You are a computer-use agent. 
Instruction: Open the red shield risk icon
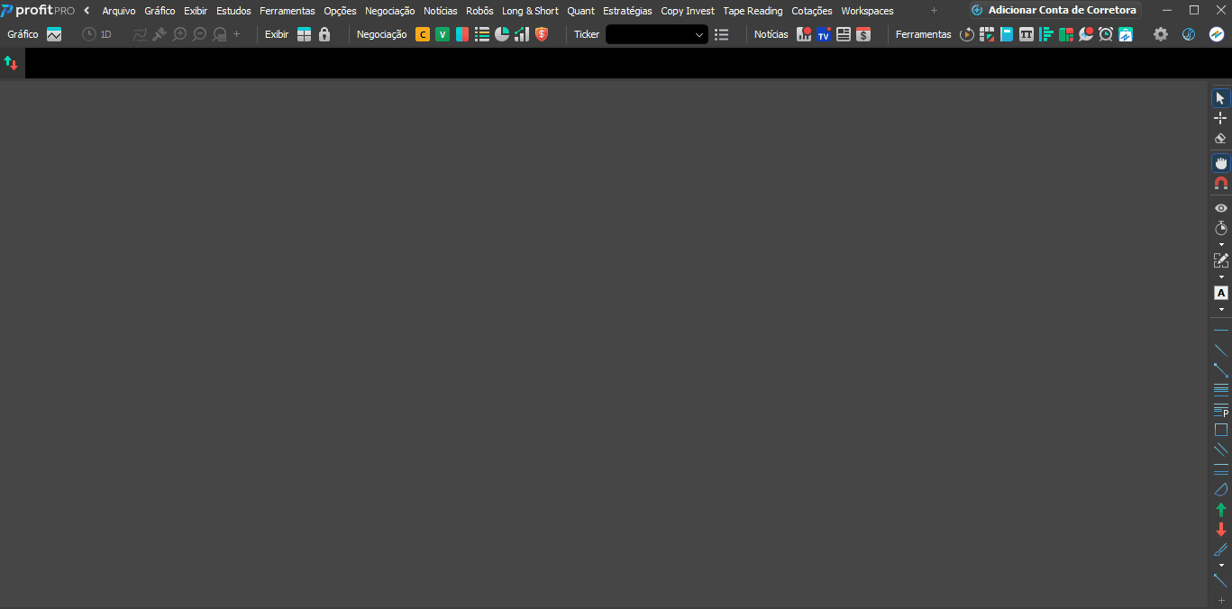pos(542,34)
